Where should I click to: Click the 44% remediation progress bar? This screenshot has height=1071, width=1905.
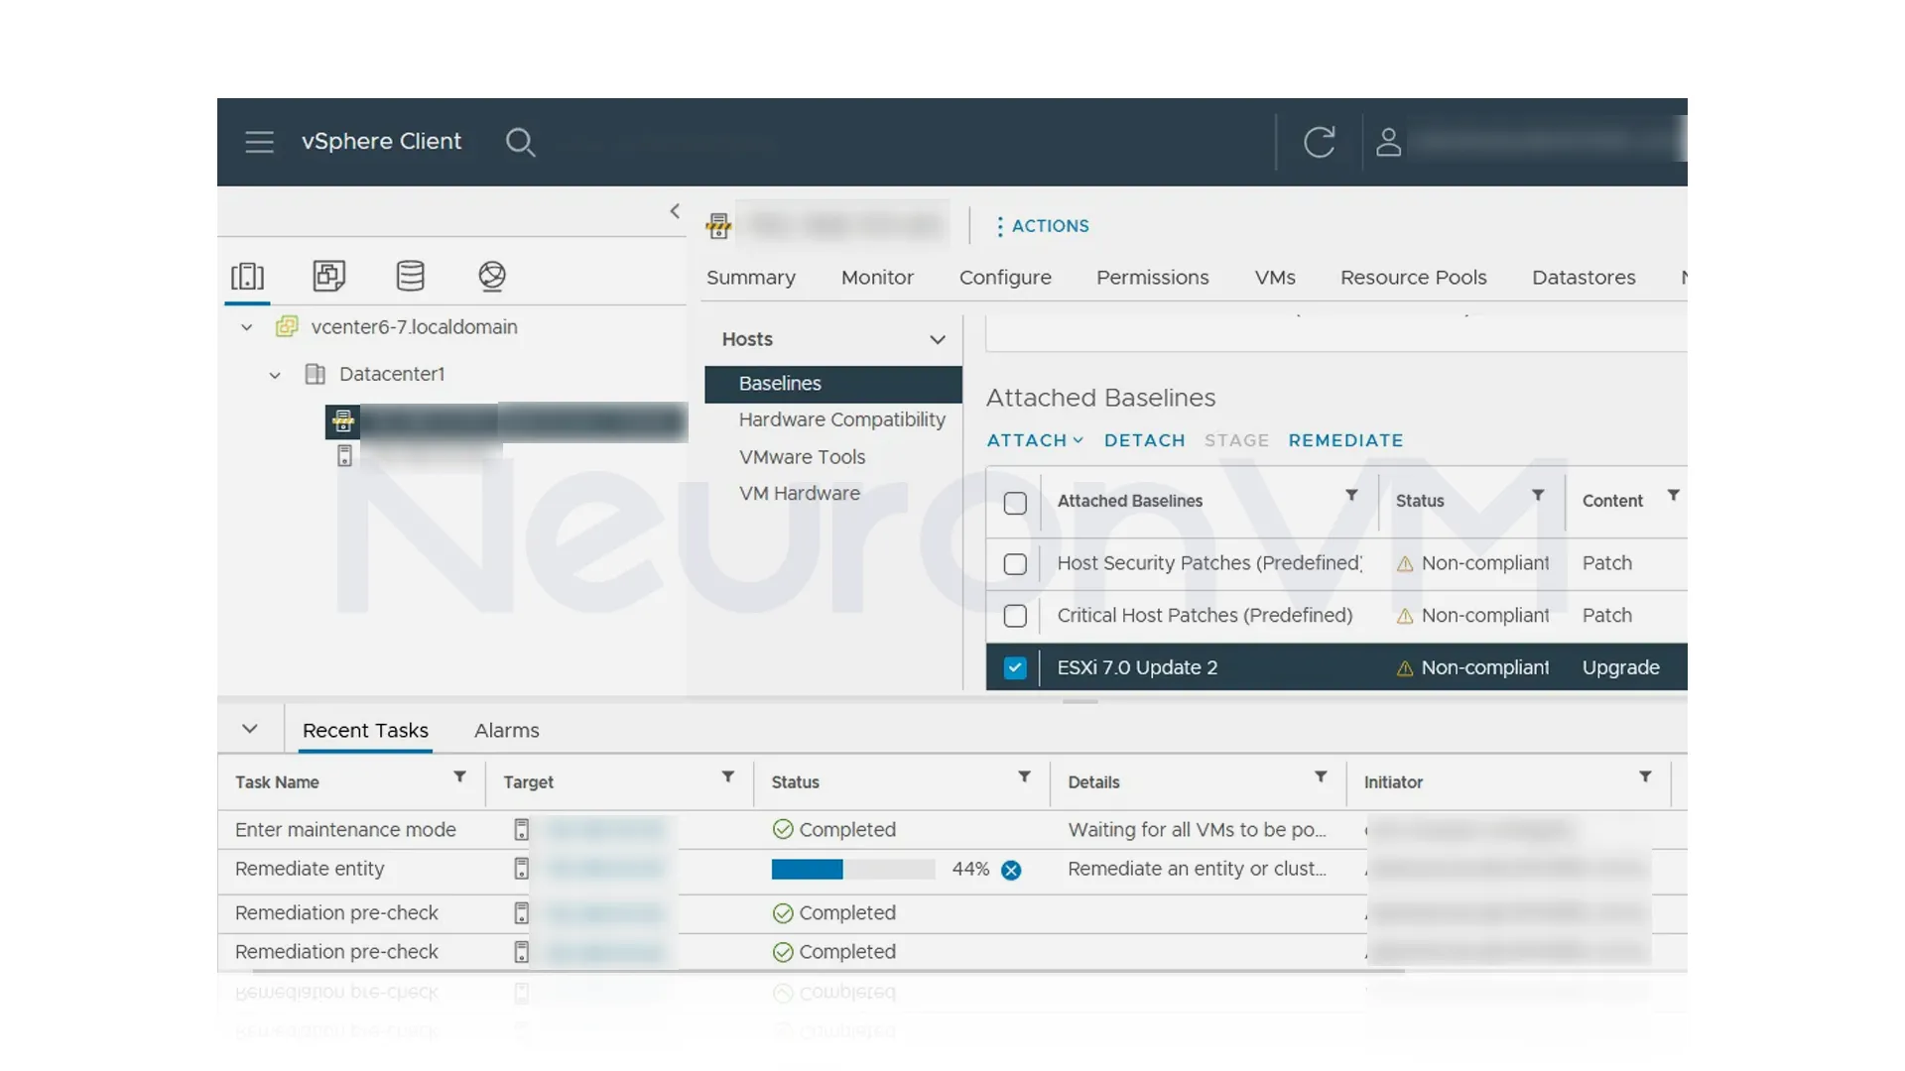coord(853,870)
